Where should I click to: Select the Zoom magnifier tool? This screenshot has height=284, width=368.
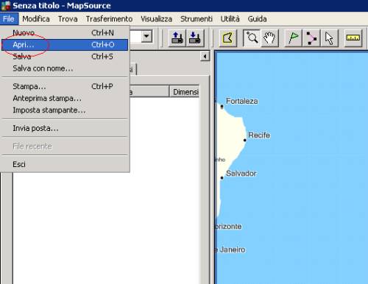(252, 38)
